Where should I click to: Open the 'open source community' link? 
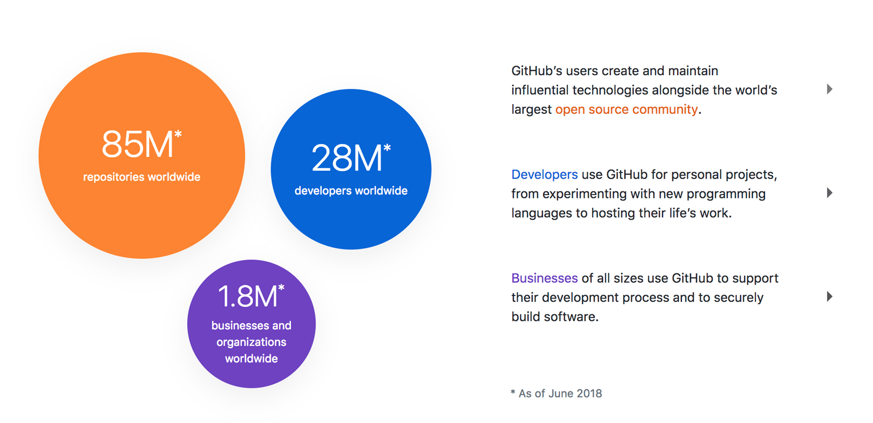click(626, 110)
